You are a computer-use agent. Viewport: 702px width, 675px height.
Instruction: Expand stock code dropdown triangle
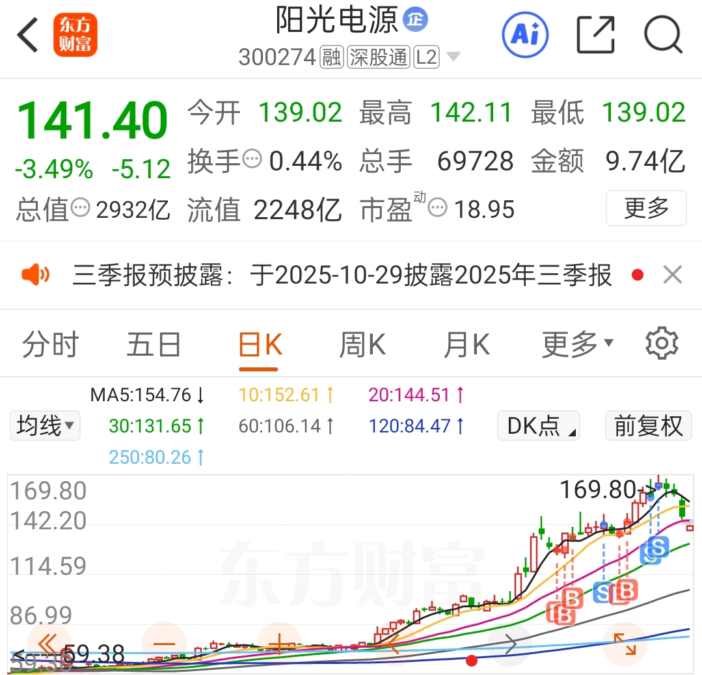[x=453, y=57]
